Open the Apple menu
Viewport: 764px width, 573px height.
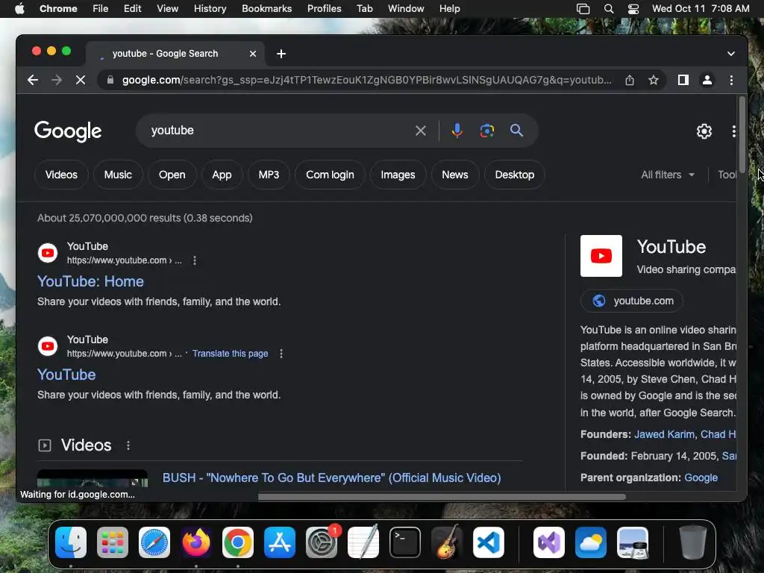(x=19, y=9)
